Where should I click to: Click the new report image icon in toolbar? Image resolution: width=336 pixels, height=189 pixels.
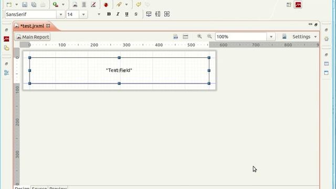75,5
